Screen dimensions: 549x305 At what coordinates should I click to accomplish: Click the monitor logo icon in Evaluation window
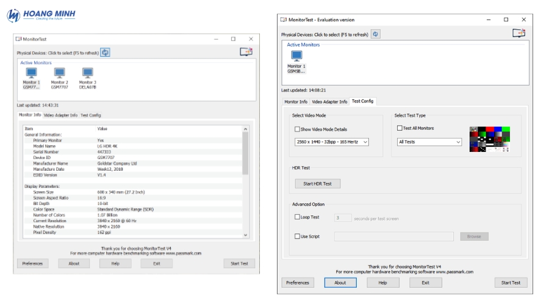[x=519, y=34]
